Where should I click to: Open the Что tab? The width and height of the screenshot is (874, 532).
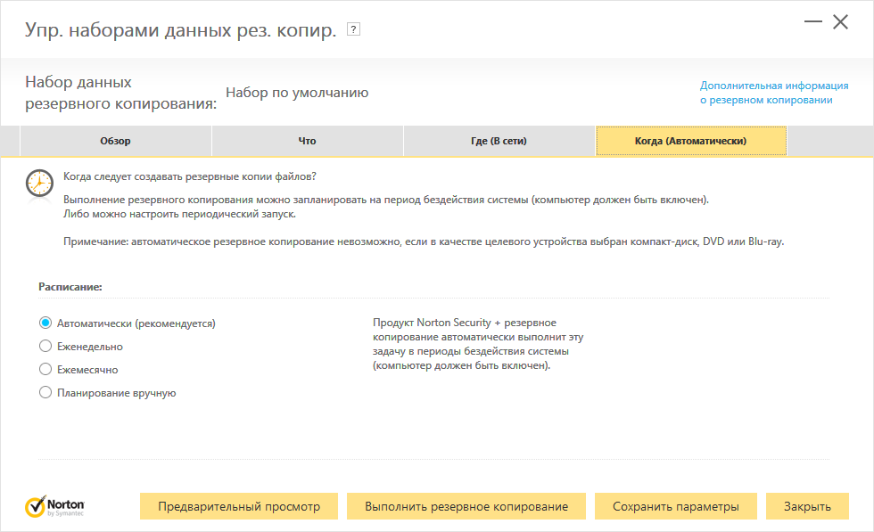(x=307, y=141)
